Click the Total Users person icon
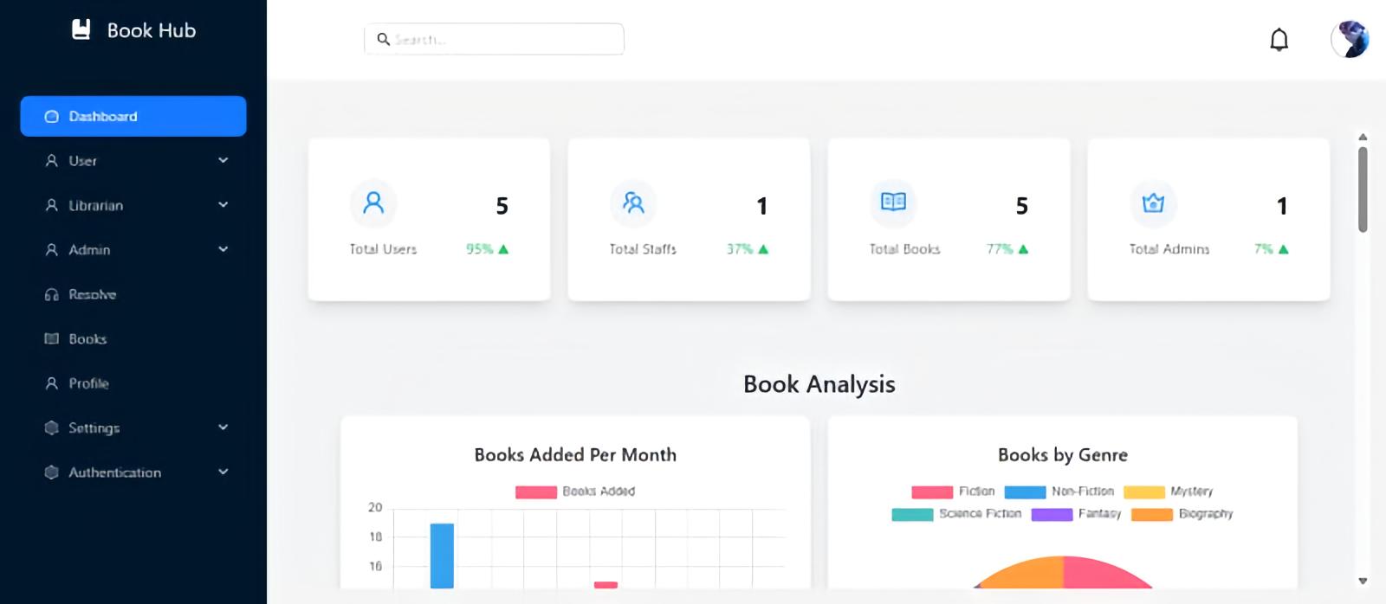This screenshot has height=604, width=1386. (x=373, y=203)
